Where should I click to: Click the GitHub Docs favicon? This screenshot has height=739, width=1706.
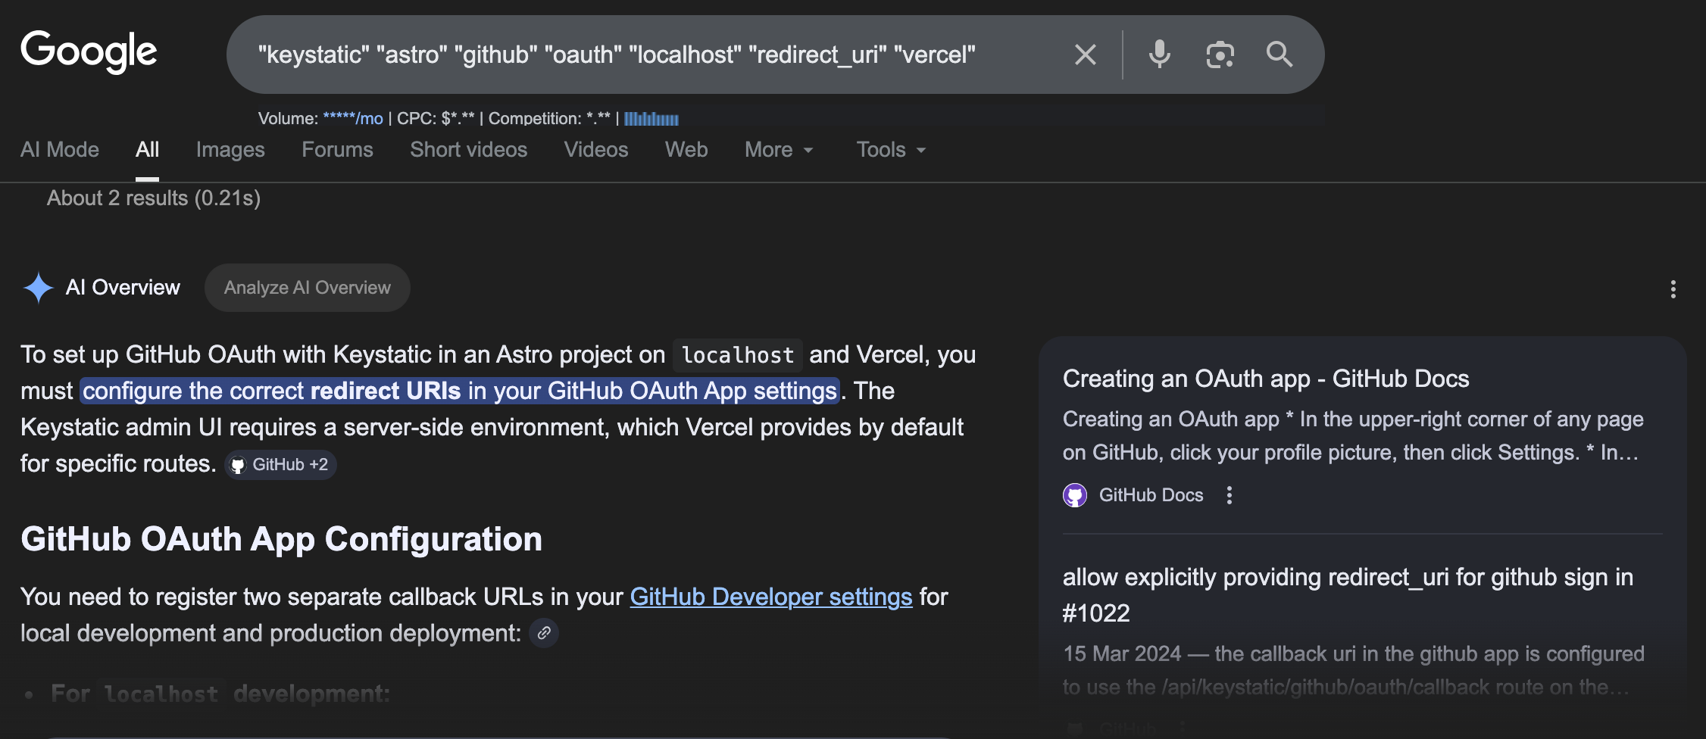[1075, 495]
